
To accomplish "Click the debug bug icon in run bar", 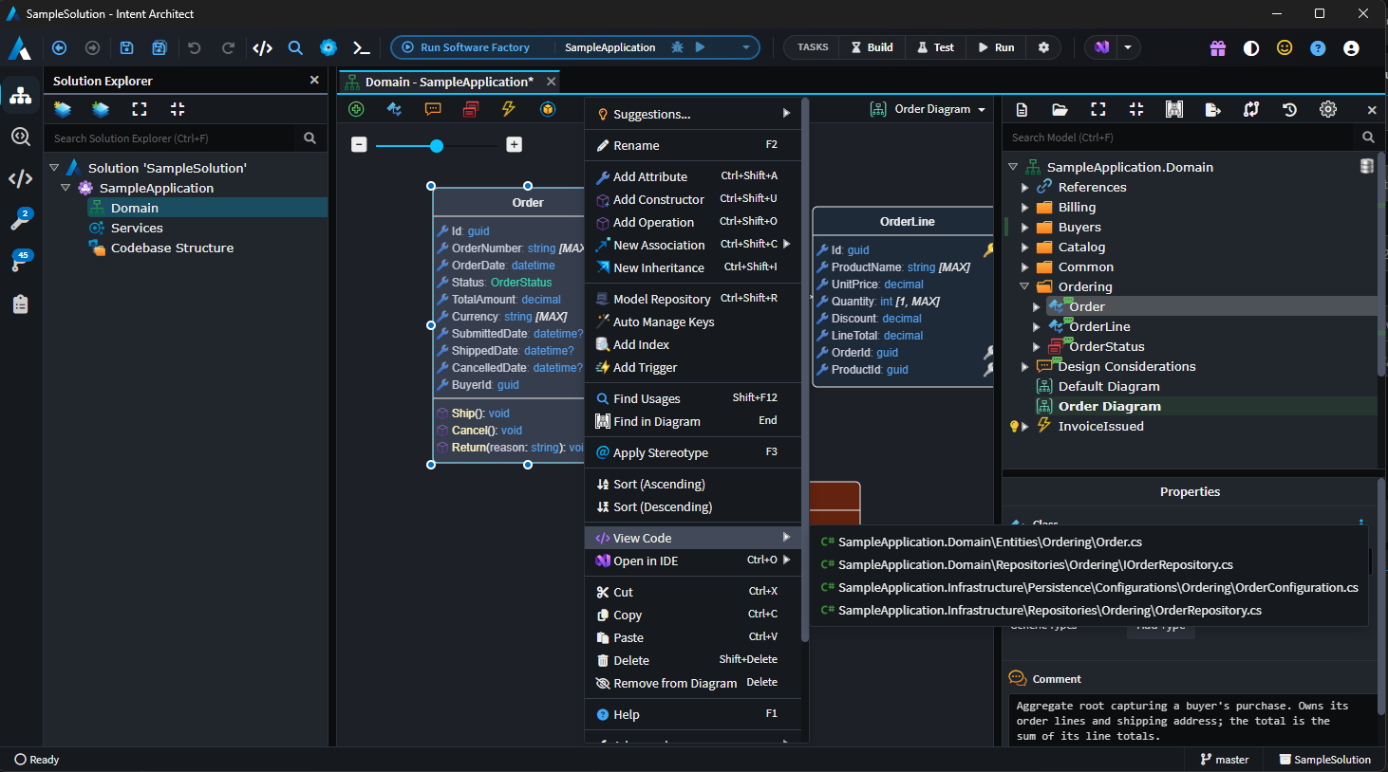I will pos(677,47).
